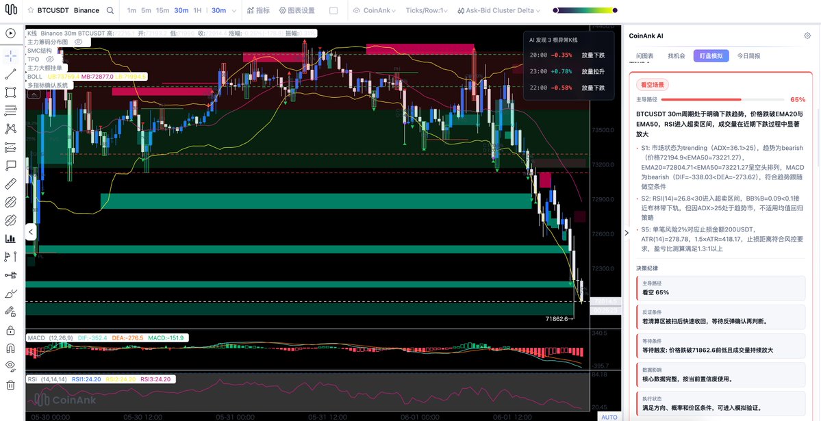821x421 pixels.
Task: Select the 23:00 放量拉升 anomaly row
Action: tap(567, 71)
